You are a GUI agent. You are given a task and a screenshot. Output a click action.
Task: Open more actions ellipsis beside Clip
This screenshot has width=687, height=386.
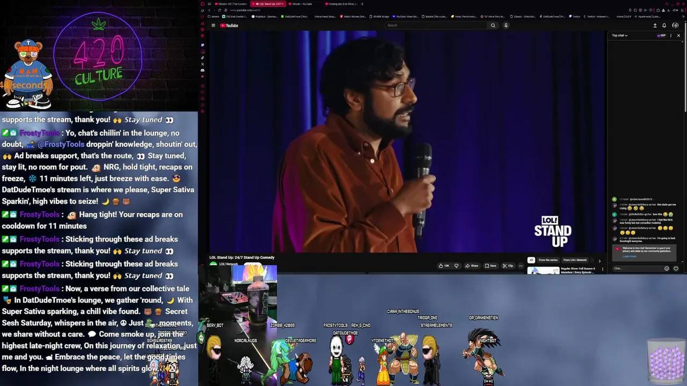click(521, 266)
